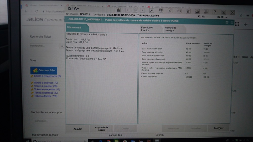The width and height of the screenshot is (253, 142).
Task: Open Microsoft Store from the taskbar
Action: (x=124, y=141)
